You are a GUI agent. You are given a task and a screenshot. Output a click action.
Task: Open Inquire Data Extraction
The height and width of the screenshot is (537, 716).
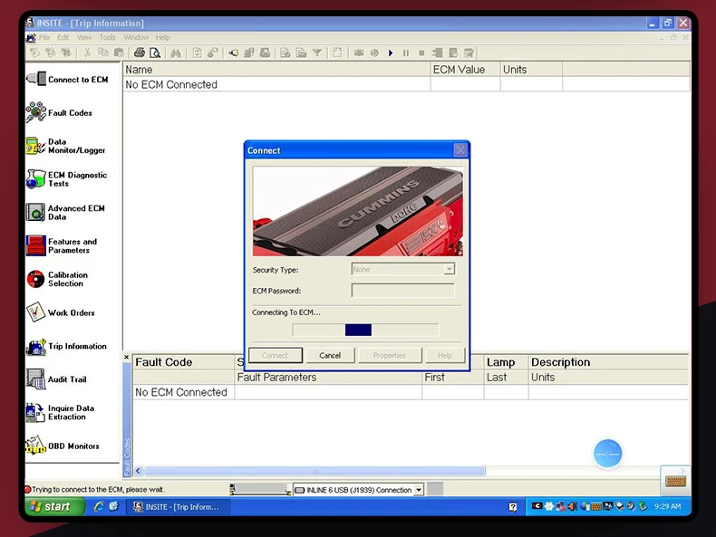click(x=61, y=412)
